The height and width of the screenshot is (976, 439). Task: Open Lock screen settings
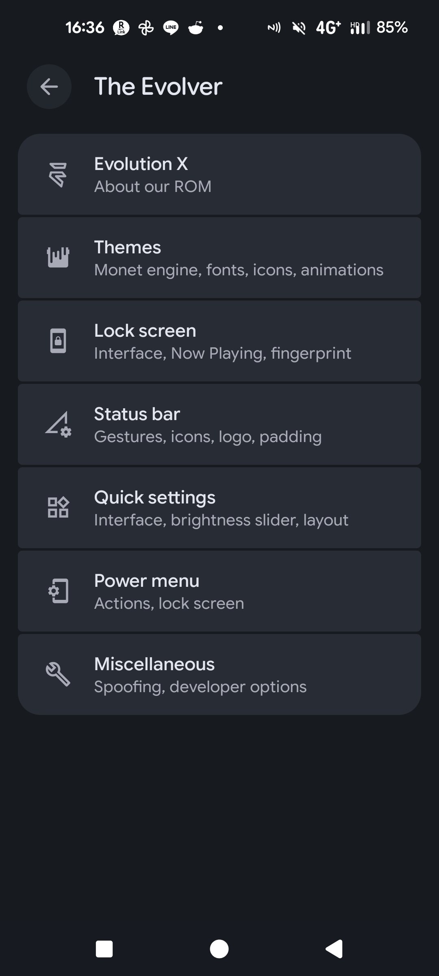(x=219, y=341)
